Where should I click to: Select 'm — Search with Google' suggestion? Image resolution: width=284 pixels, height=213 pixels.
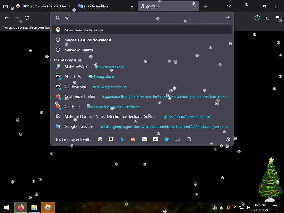142,30
